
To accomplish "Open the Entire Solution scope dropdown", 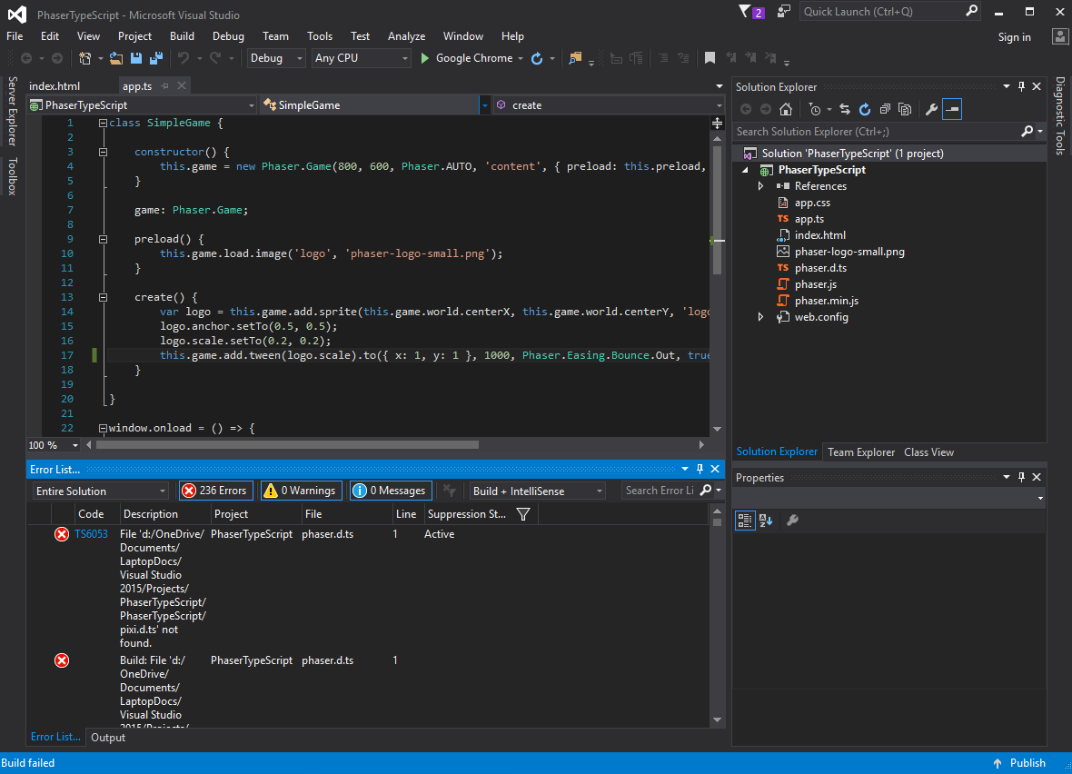I will (x=100, y=491).
